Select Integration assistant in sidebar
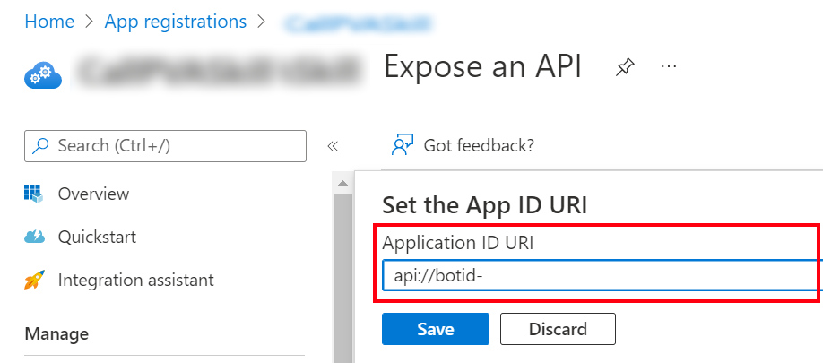The image size is (823, 363). tap(135, 281)
